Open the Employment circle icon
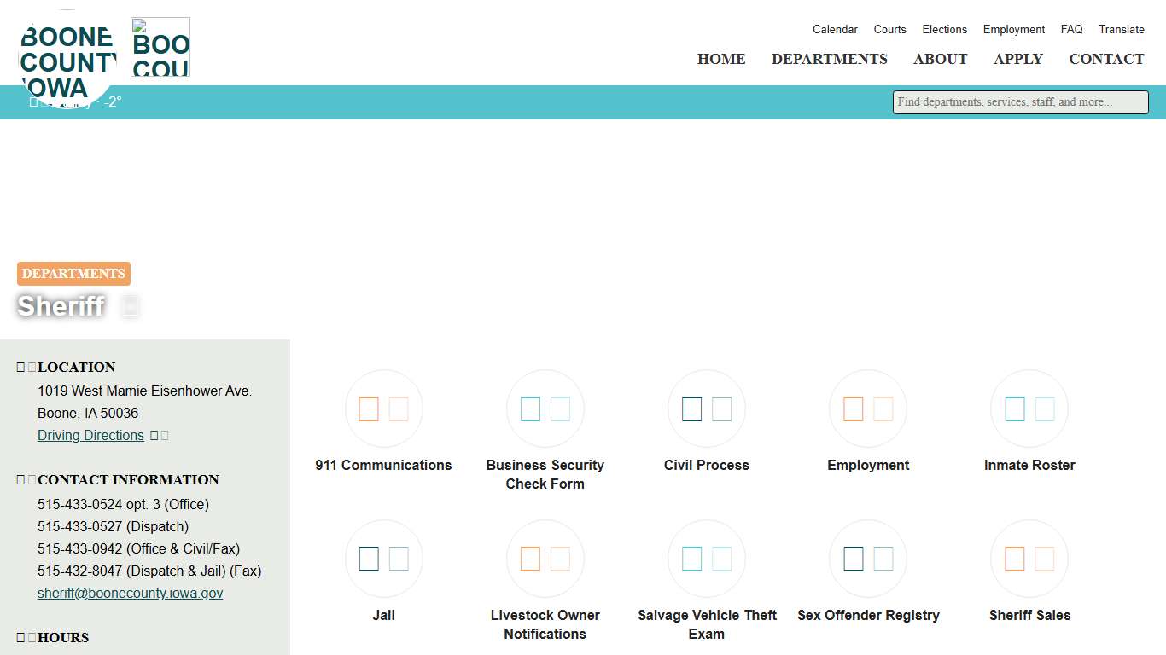The image size is (1166, 655). click(867, 409)
